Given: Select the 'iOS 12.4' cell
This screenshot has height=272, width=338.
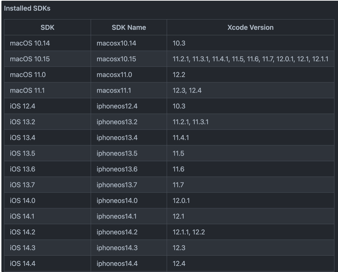Looking at the screenshot, I should 47,106.
